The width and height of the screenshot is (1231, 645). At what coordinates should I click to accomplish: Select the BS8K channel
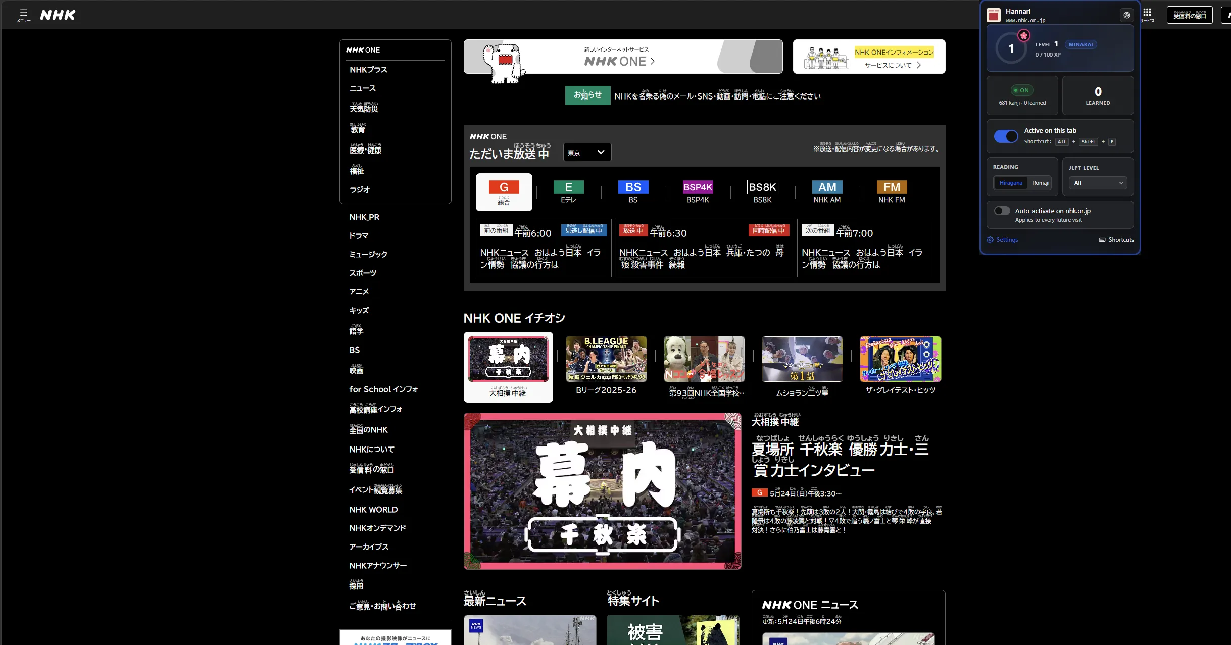(762, 192)
